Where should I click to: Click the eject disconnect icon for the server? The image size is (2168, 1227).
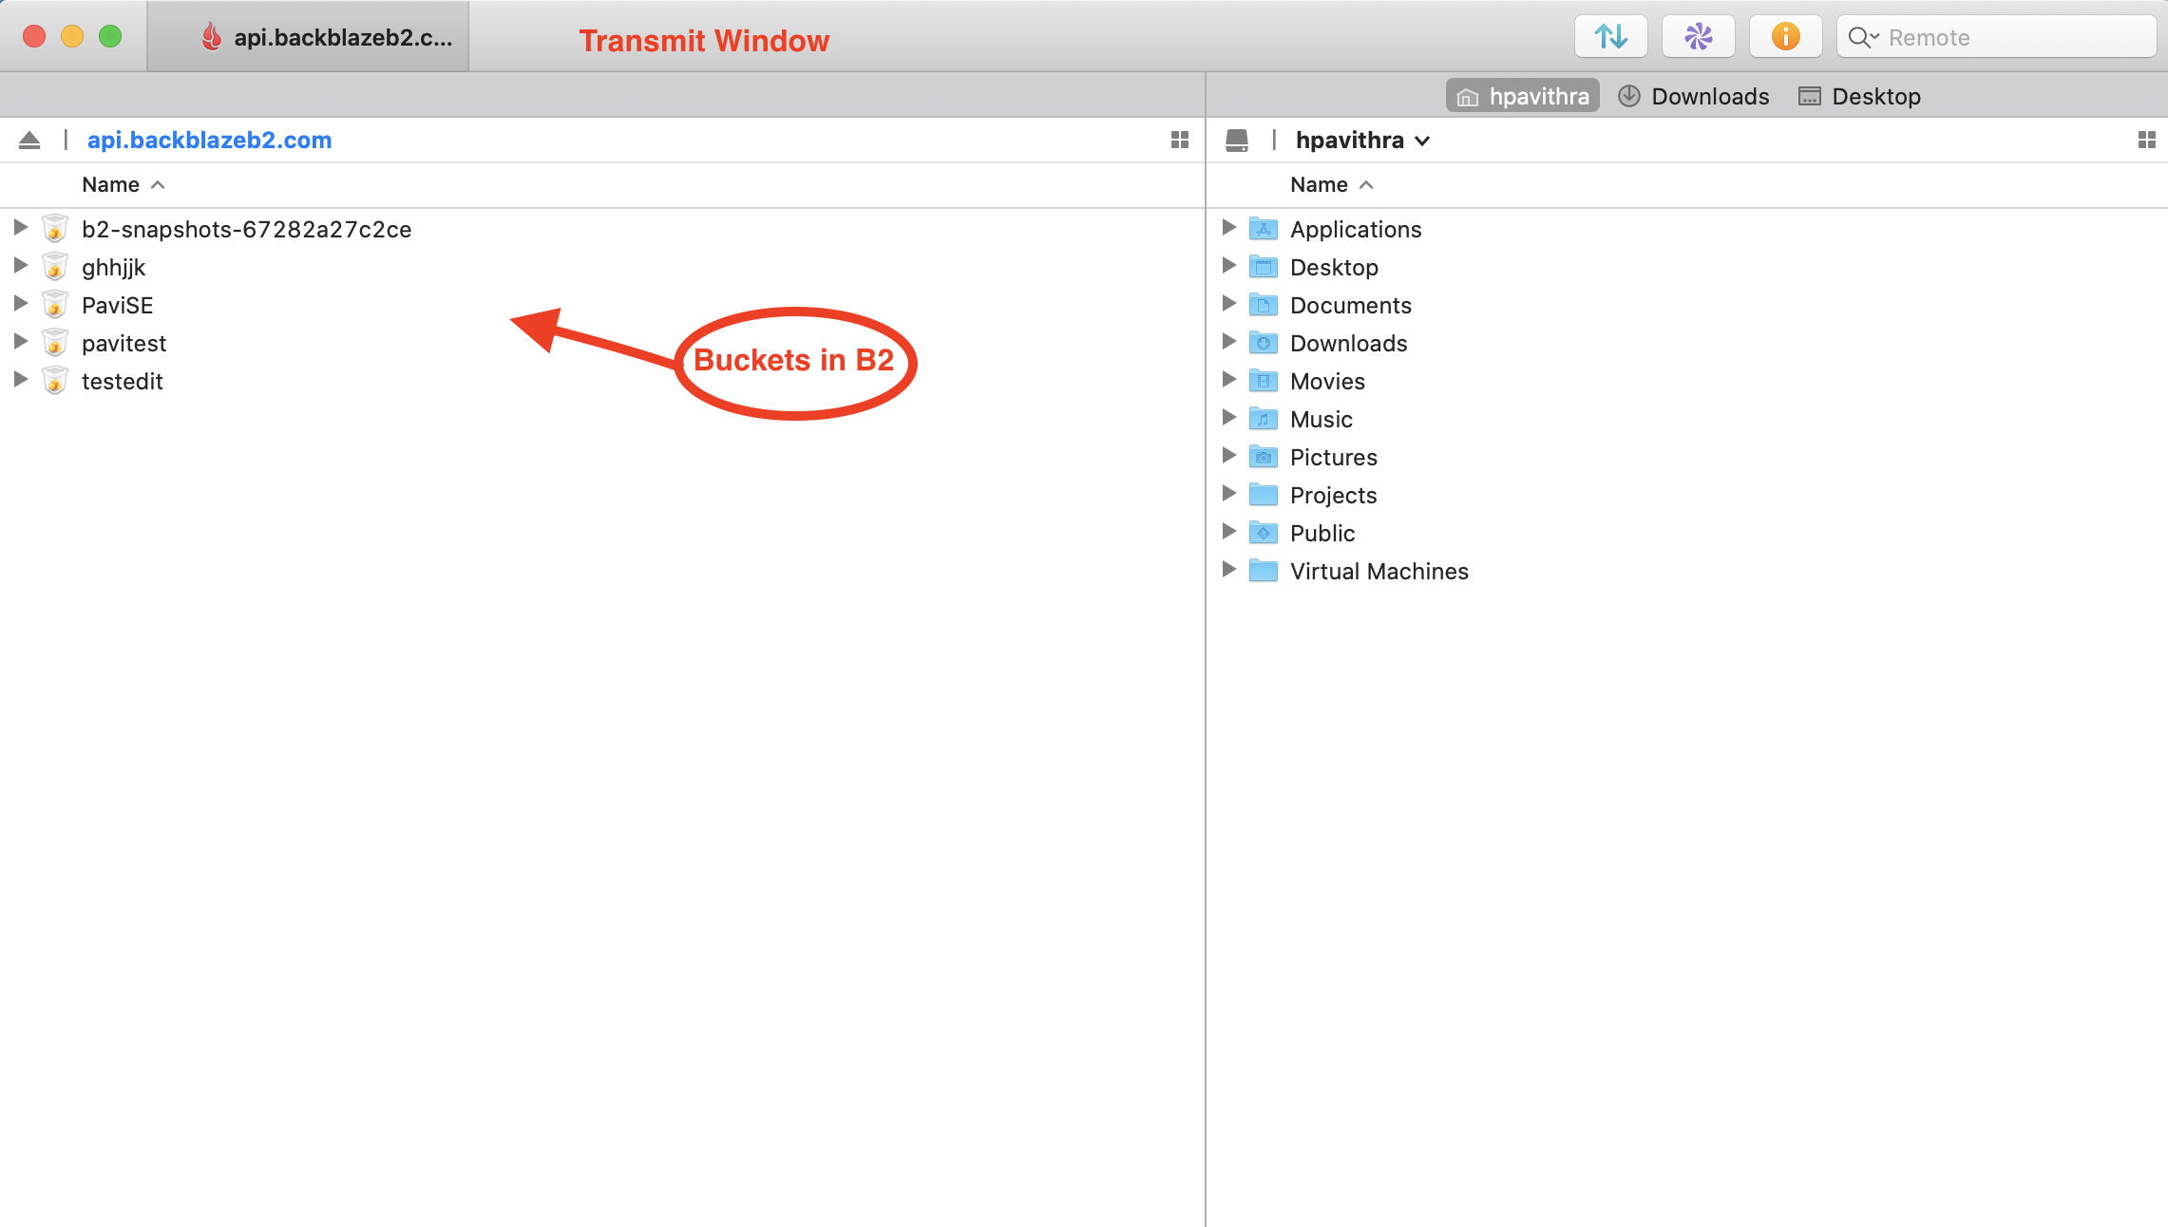(x=29, y=141)
